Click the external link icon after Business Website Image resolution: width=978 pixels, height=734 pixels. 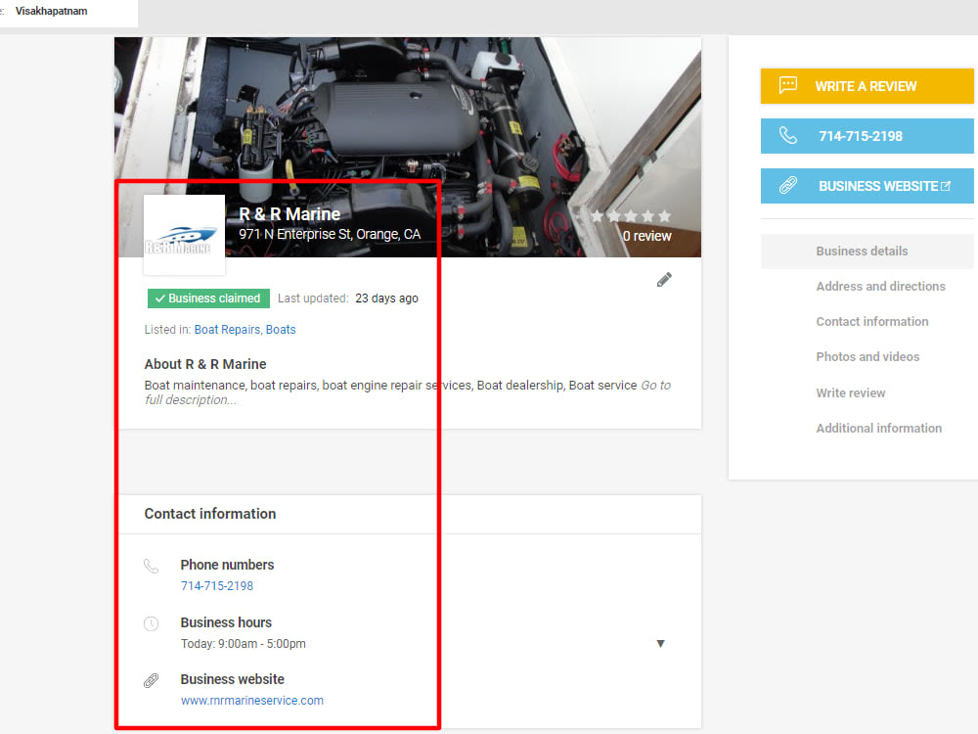pyautogui.click(x=946, y=186)
